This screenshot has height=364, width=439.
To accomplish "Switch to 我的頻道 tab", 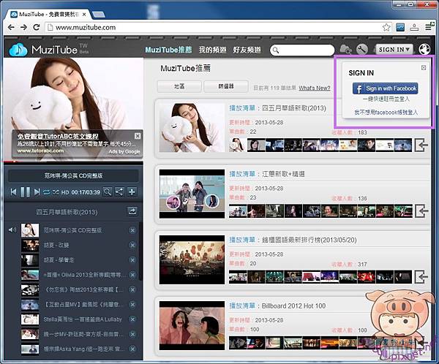I will coord(212,50).
